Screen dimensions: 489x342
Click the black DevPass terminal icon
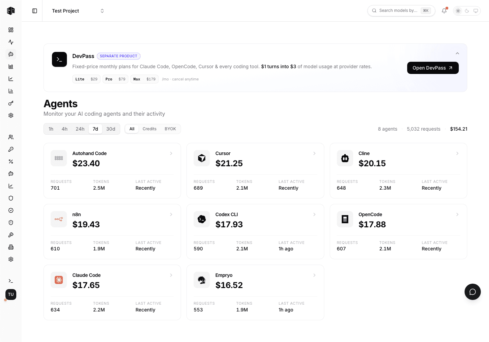(x=59, y=59)
